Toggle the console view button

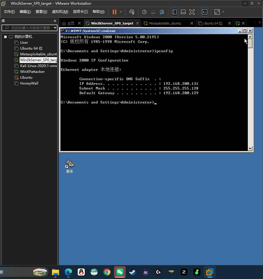pyautogui.click(x=205, y=12)
